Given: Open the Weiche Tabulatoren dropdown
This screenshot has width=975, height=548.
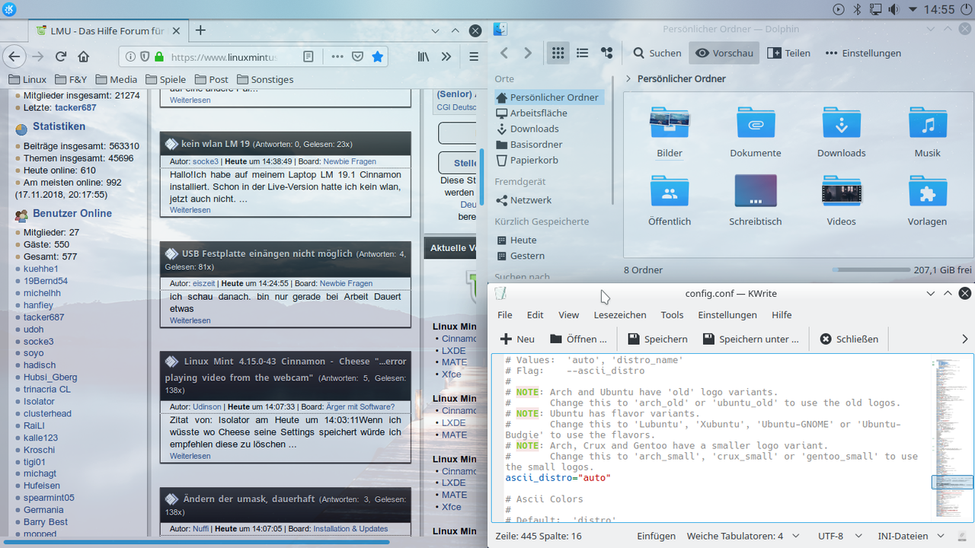Looking at the screenshot, I should click(743, 536).
